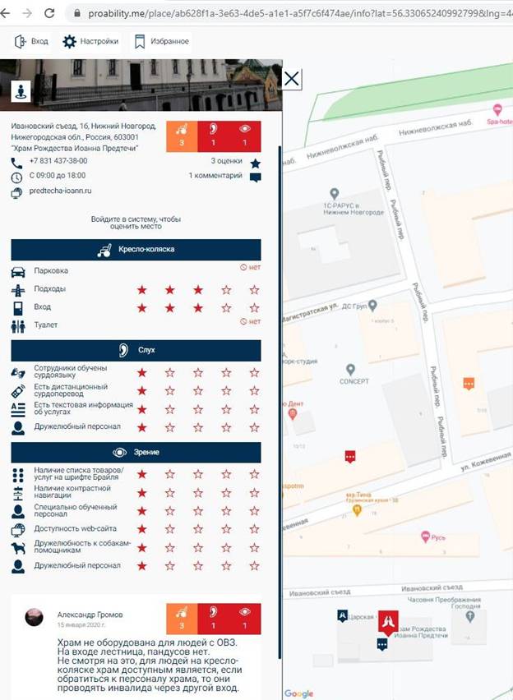Click the контрастная навигация signpost icon
Screen dimensions: 513x700
click(18, 494)
